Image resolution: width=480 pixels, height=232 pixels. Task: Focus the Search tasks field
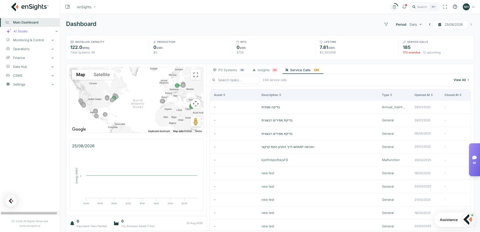235,80
